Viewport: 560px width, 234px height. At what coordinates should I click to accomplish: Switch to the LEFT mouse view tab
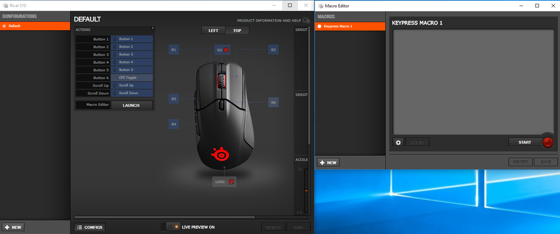(x=213, y=30)
